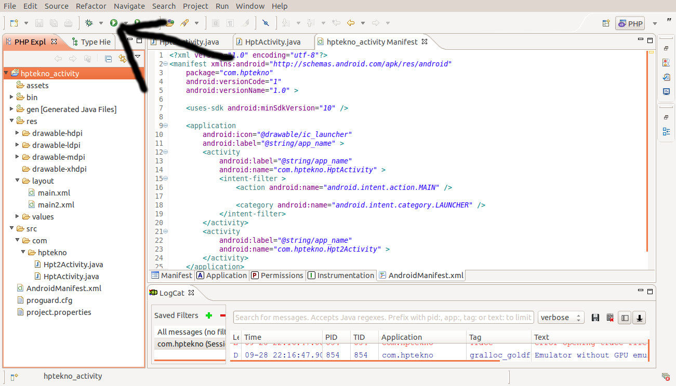Screen dimensions: 676x386
Task: Open the Application manifest tab
Action: coord(222,275)
